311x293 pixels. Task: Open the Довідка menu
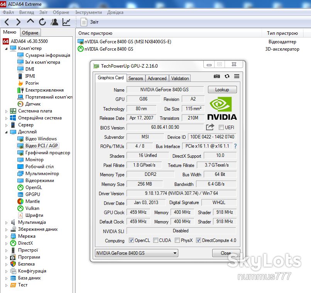(115, 12)
